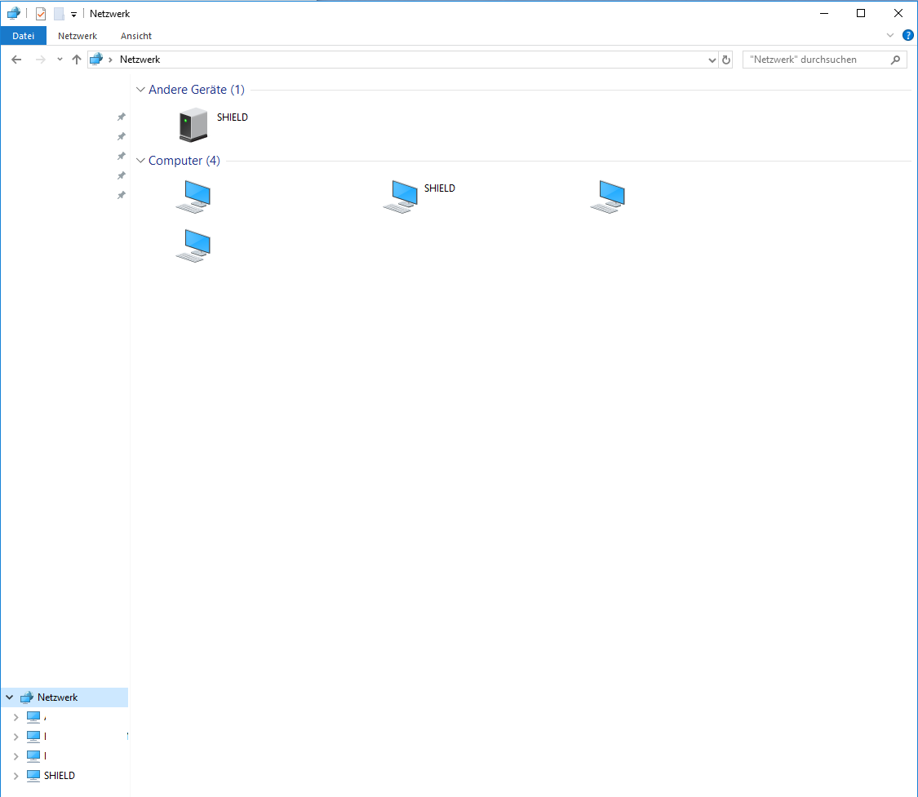Viewport: 918px width, 797px height.
Task: Click the Netzwerk icon in the navigation tree
Action: pyautogui.click(x=27, y=697)
